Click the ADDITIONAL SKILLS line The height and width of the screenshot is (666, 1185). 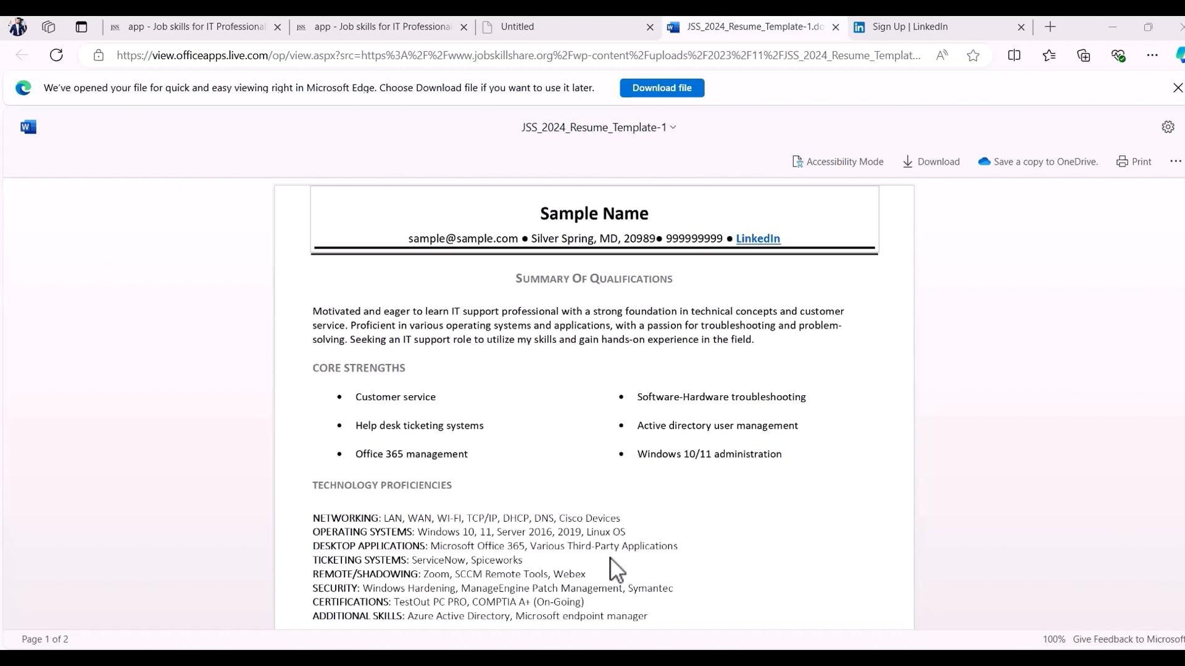click(480, 616)
